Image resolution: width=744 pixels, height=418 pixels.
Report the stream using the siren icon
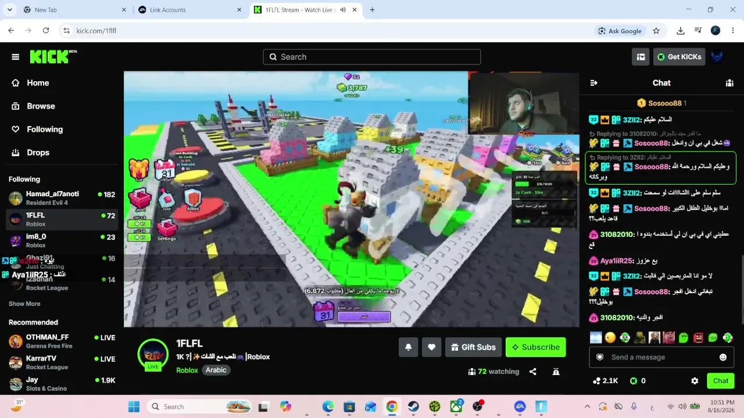click(556, 372)
